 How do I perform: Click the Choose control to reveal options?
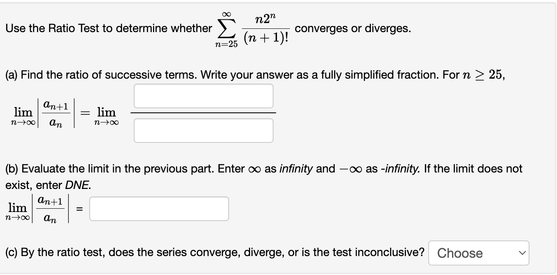click(x=478, y=253)
